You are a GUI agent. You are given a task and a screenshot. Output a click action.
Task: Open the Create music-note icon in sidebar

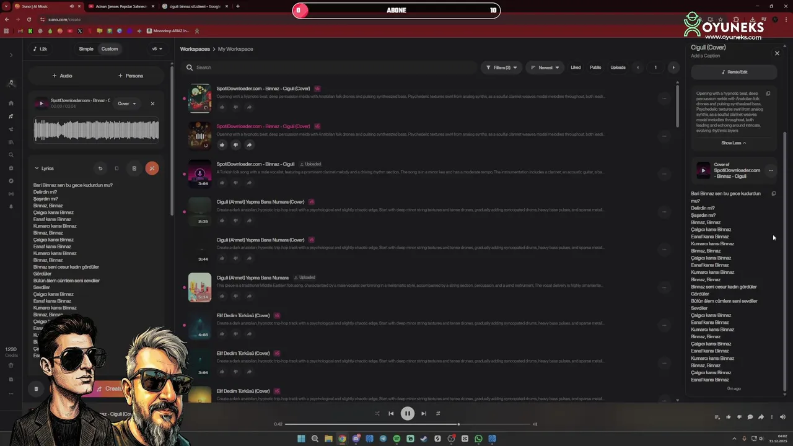click(11, 116)
